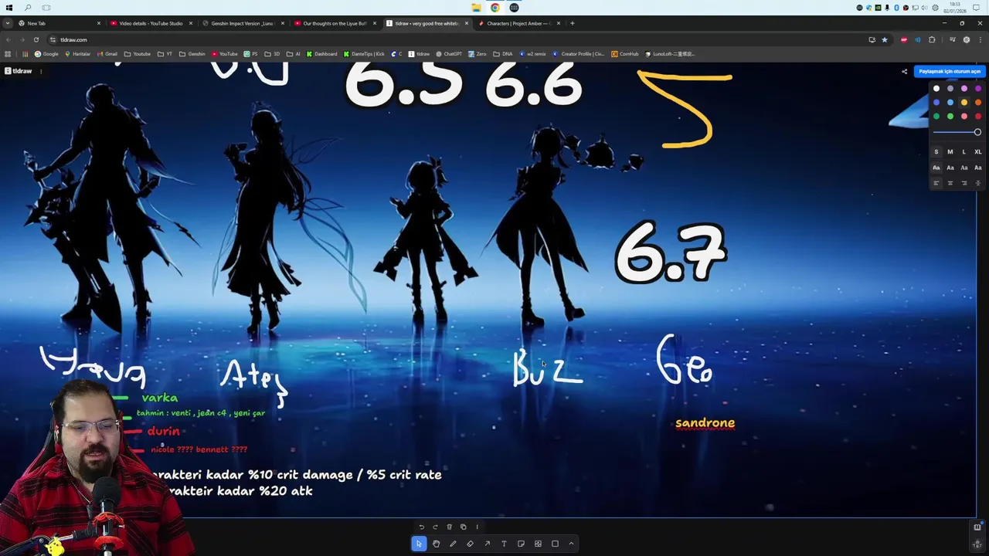989x556 pixels.
Task: Open Chrome extensions puzzle icon
Action: coord(932,39)
